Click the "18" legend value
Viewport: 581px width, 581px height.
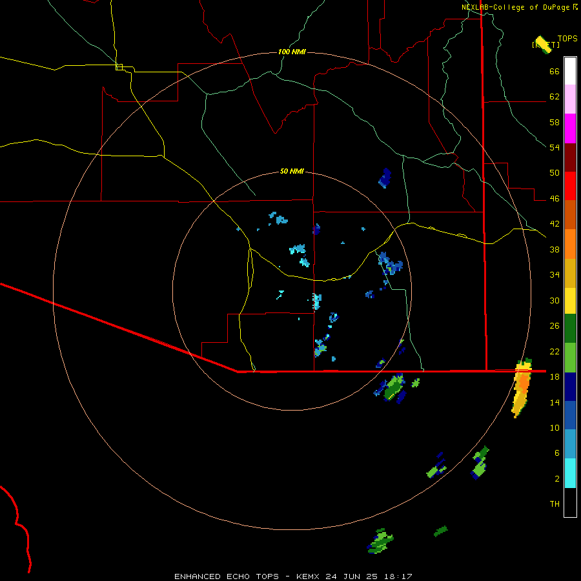point(555,376)
